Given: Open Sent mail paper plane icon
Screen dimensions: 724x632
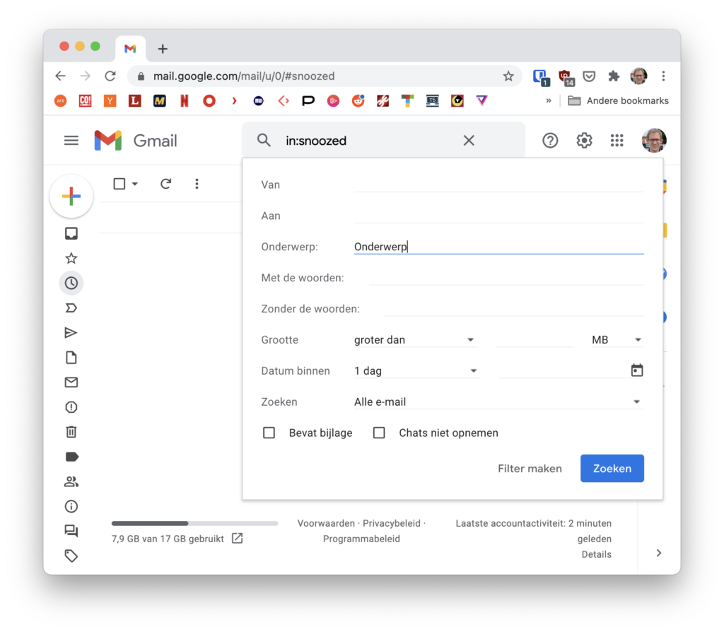Looking at the screenshot, I should click(x=71, y=333).
